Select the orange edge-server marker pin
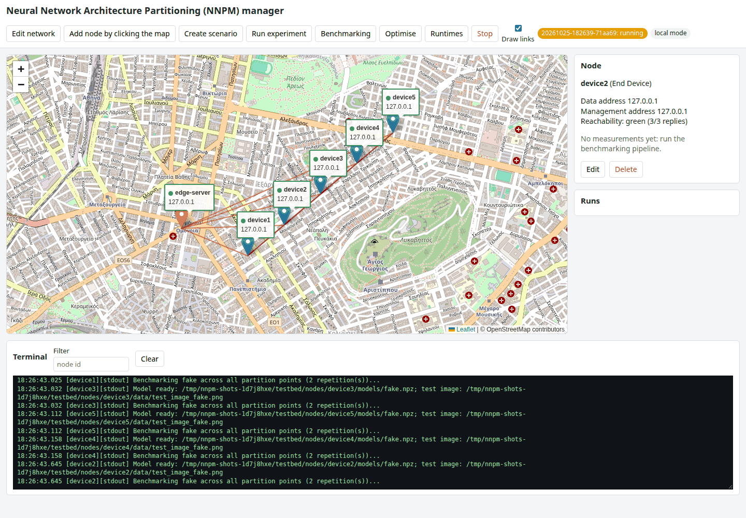The height and width of the screenshot is (518, 746). (181, 219)
